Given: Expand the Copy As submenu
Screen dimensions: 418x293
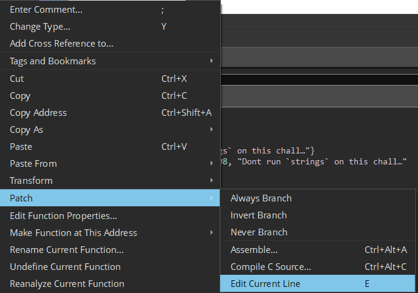Looking at the screenshot, I should [27, 130].
